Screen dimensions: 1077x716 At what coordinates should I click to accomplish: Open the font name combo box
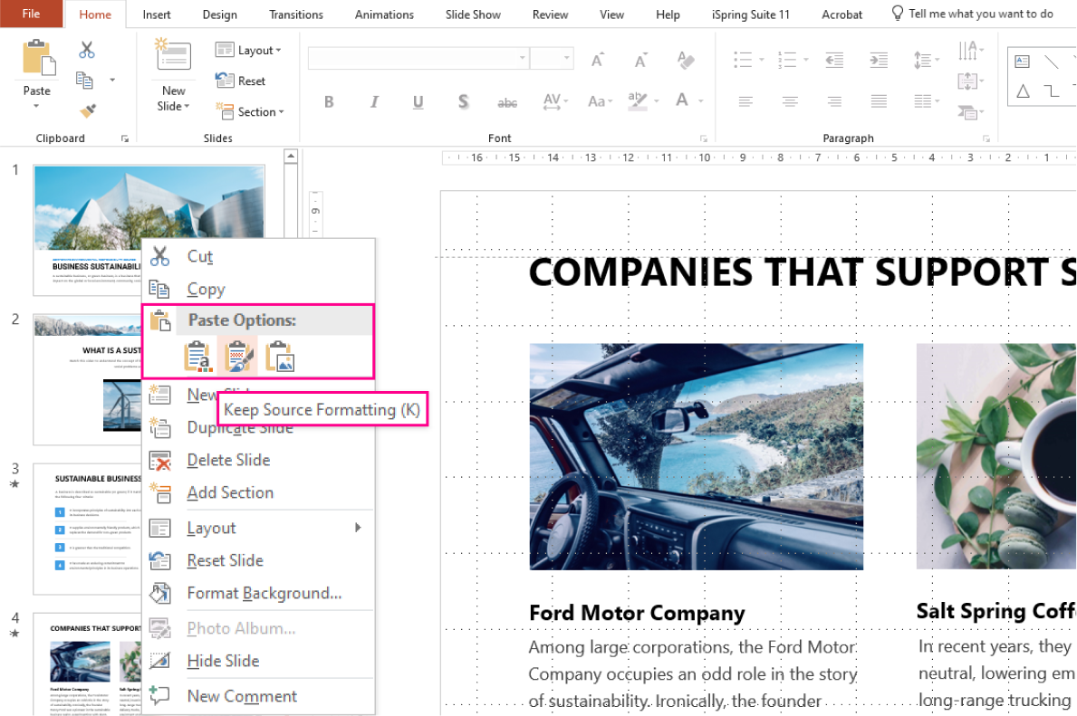[x=418, y=58]
